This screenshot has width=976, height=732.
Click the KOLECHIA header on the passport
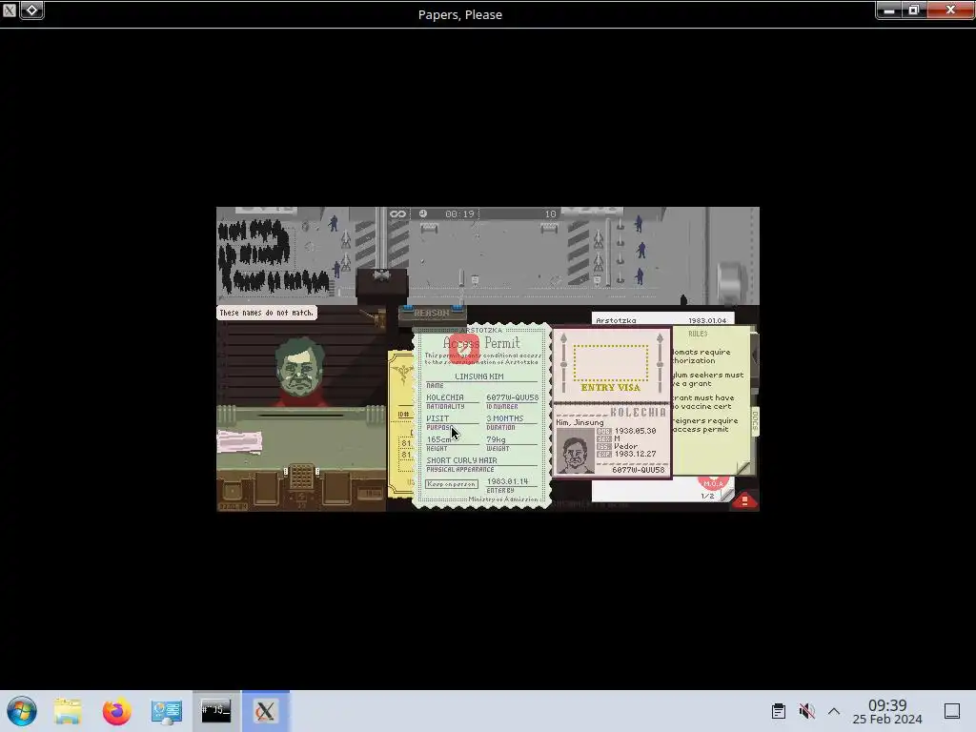pos(638,412)
